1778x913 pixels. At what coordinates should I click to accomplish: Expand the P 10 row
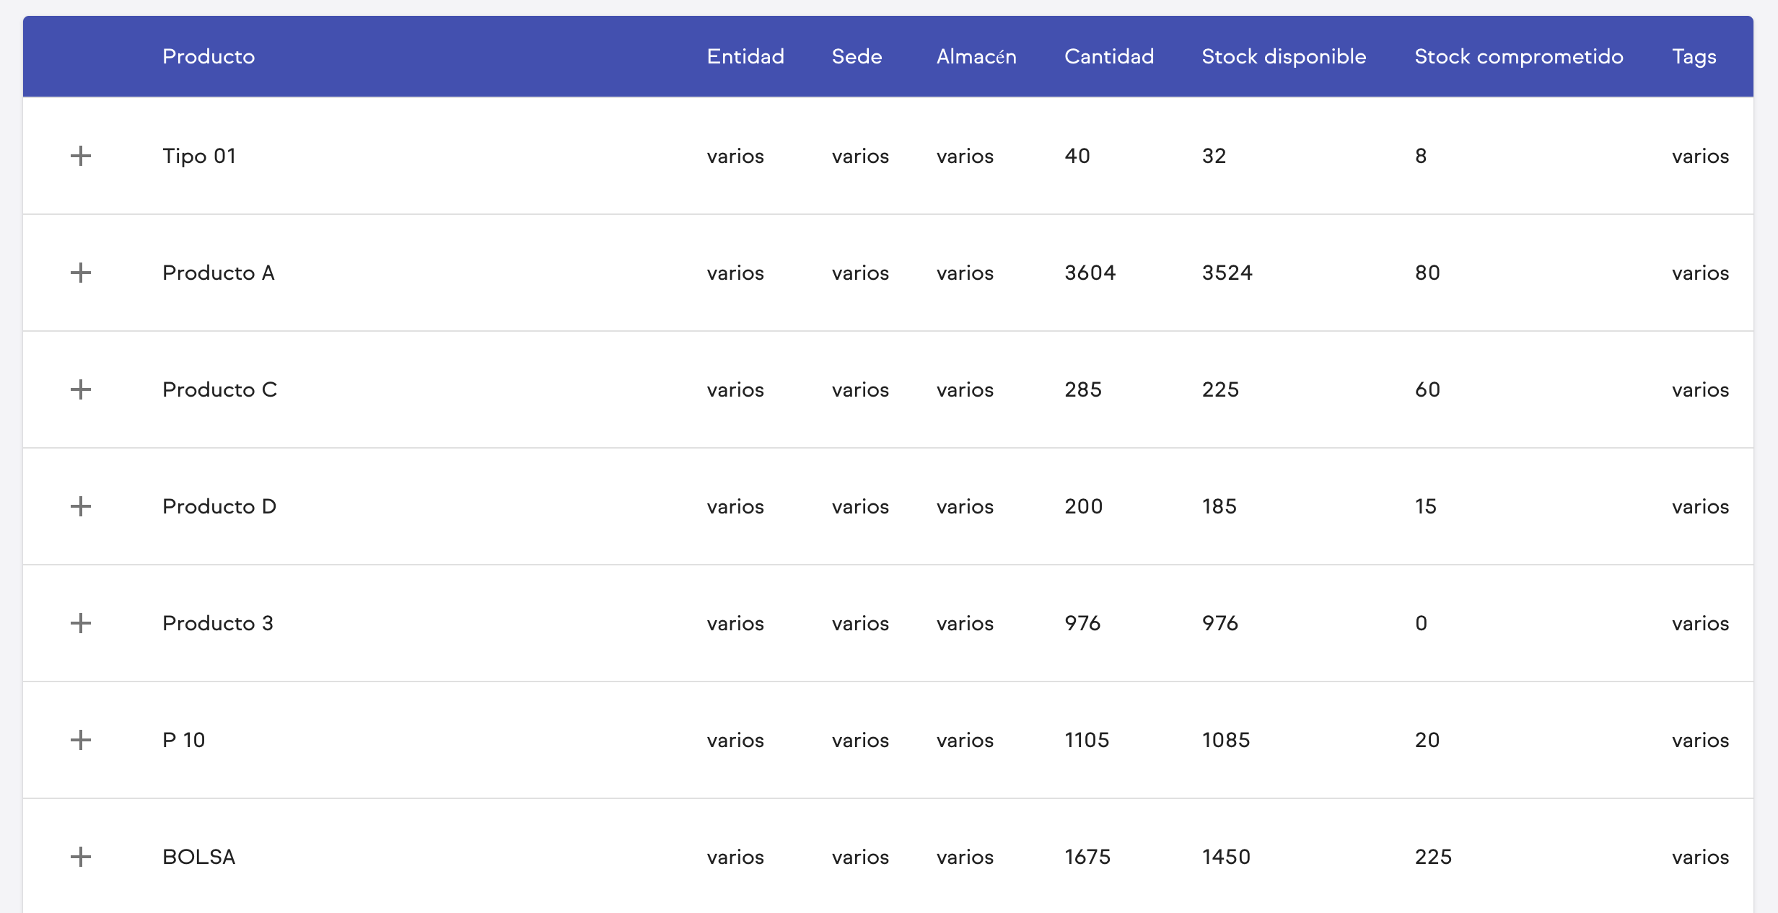point(82,740)
